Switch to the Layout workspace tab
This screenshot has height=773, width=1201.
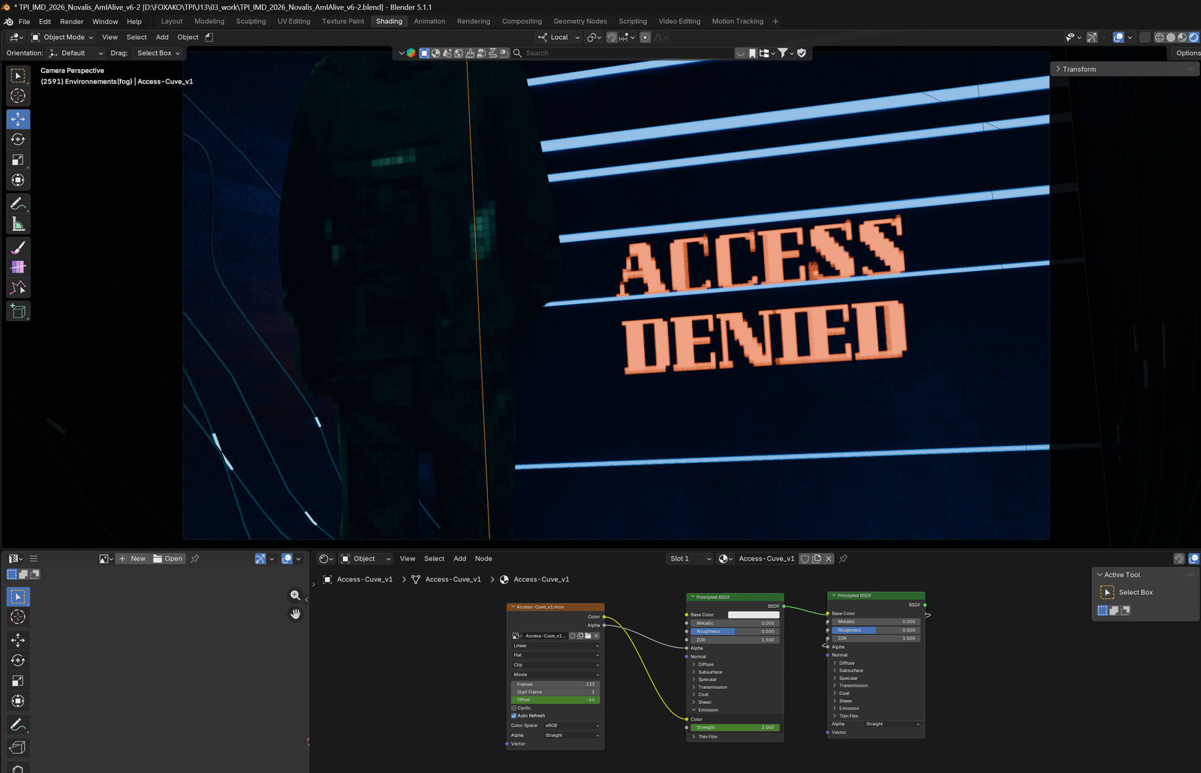(x=171, y=21)
